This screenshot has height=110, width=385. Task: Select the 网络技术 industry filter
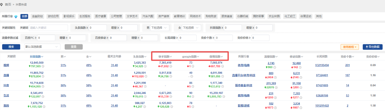tap(195, 16)
